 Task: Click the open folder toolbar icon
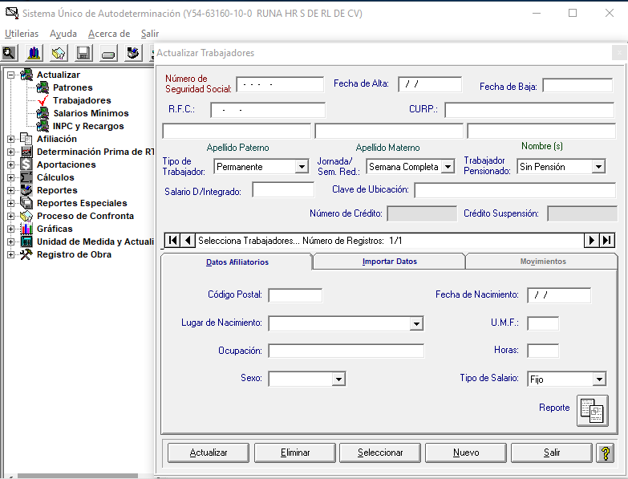59,53
